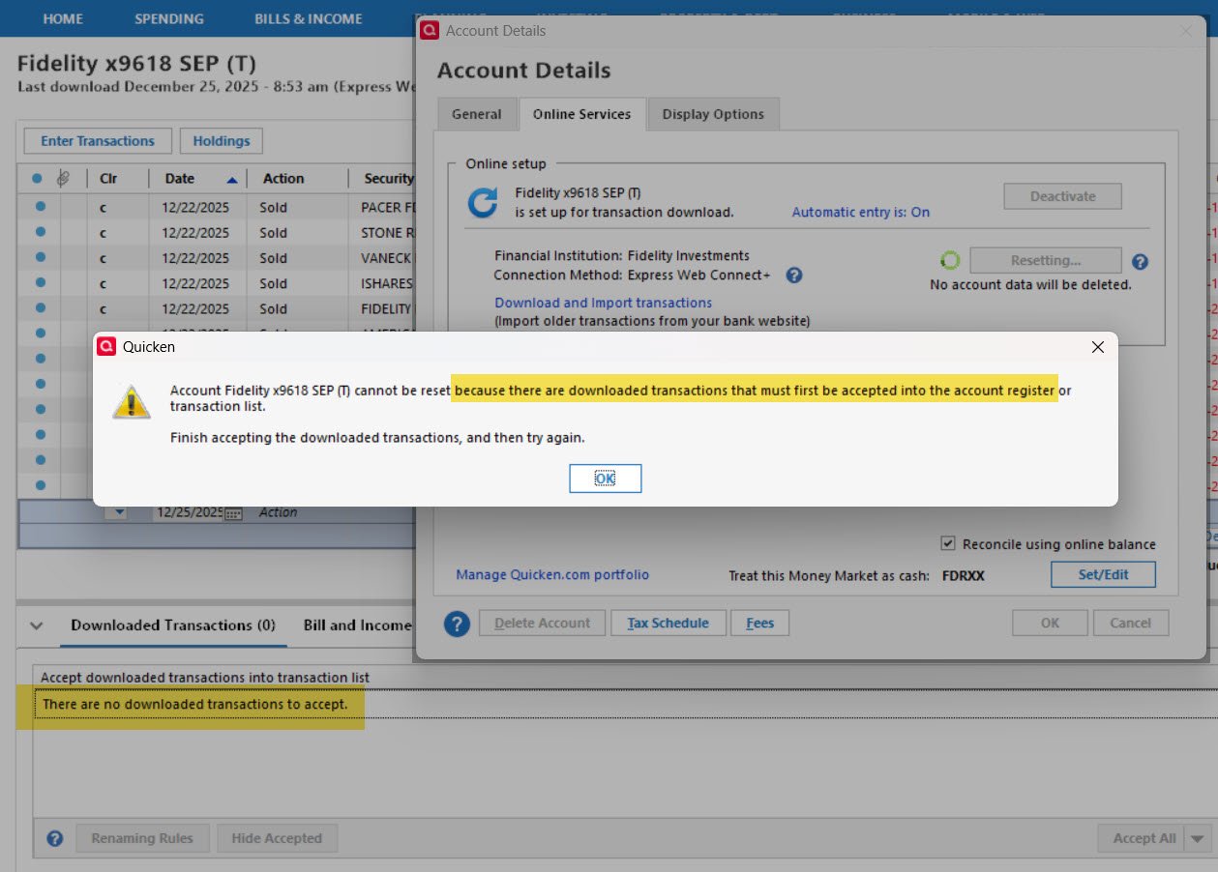Image resolution: width=1218 pixels, height=872 pixels.
Task: Click the Hide Accepted button
Action: (277, 838)
